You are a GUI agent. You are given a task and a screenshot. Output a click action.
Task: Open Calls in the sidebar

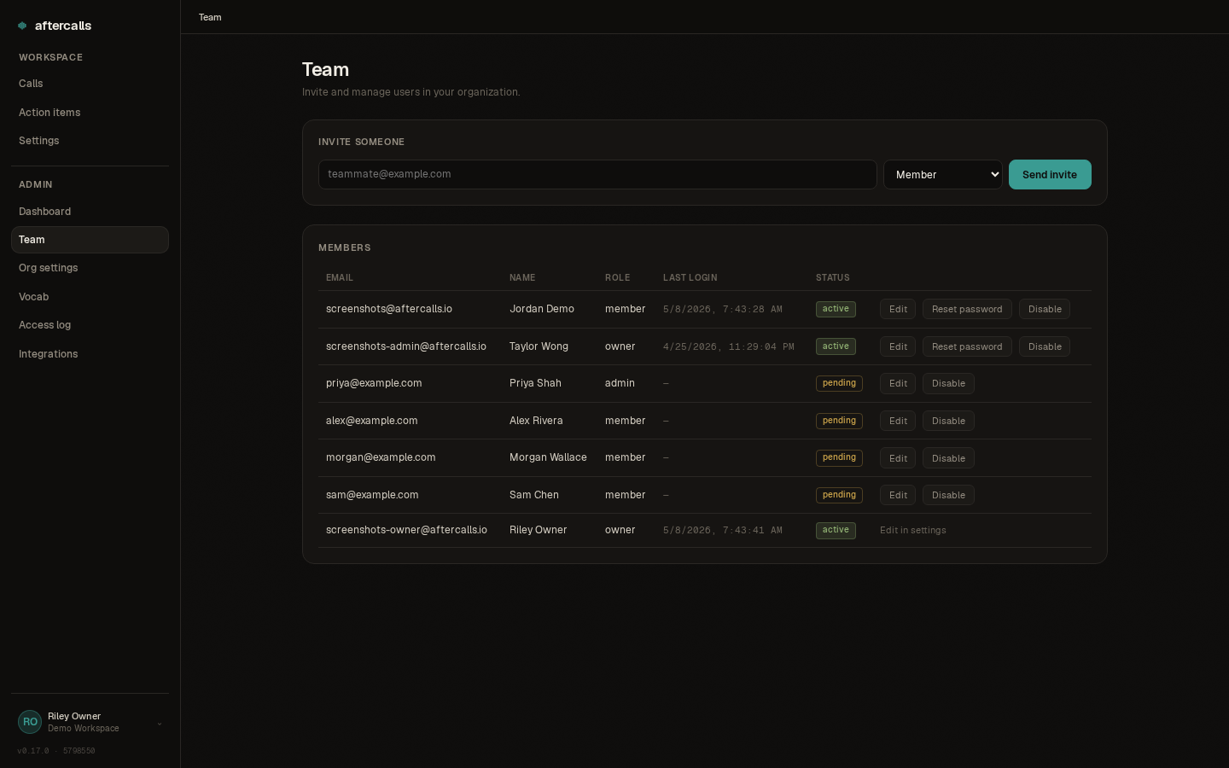tap(90, 84)
